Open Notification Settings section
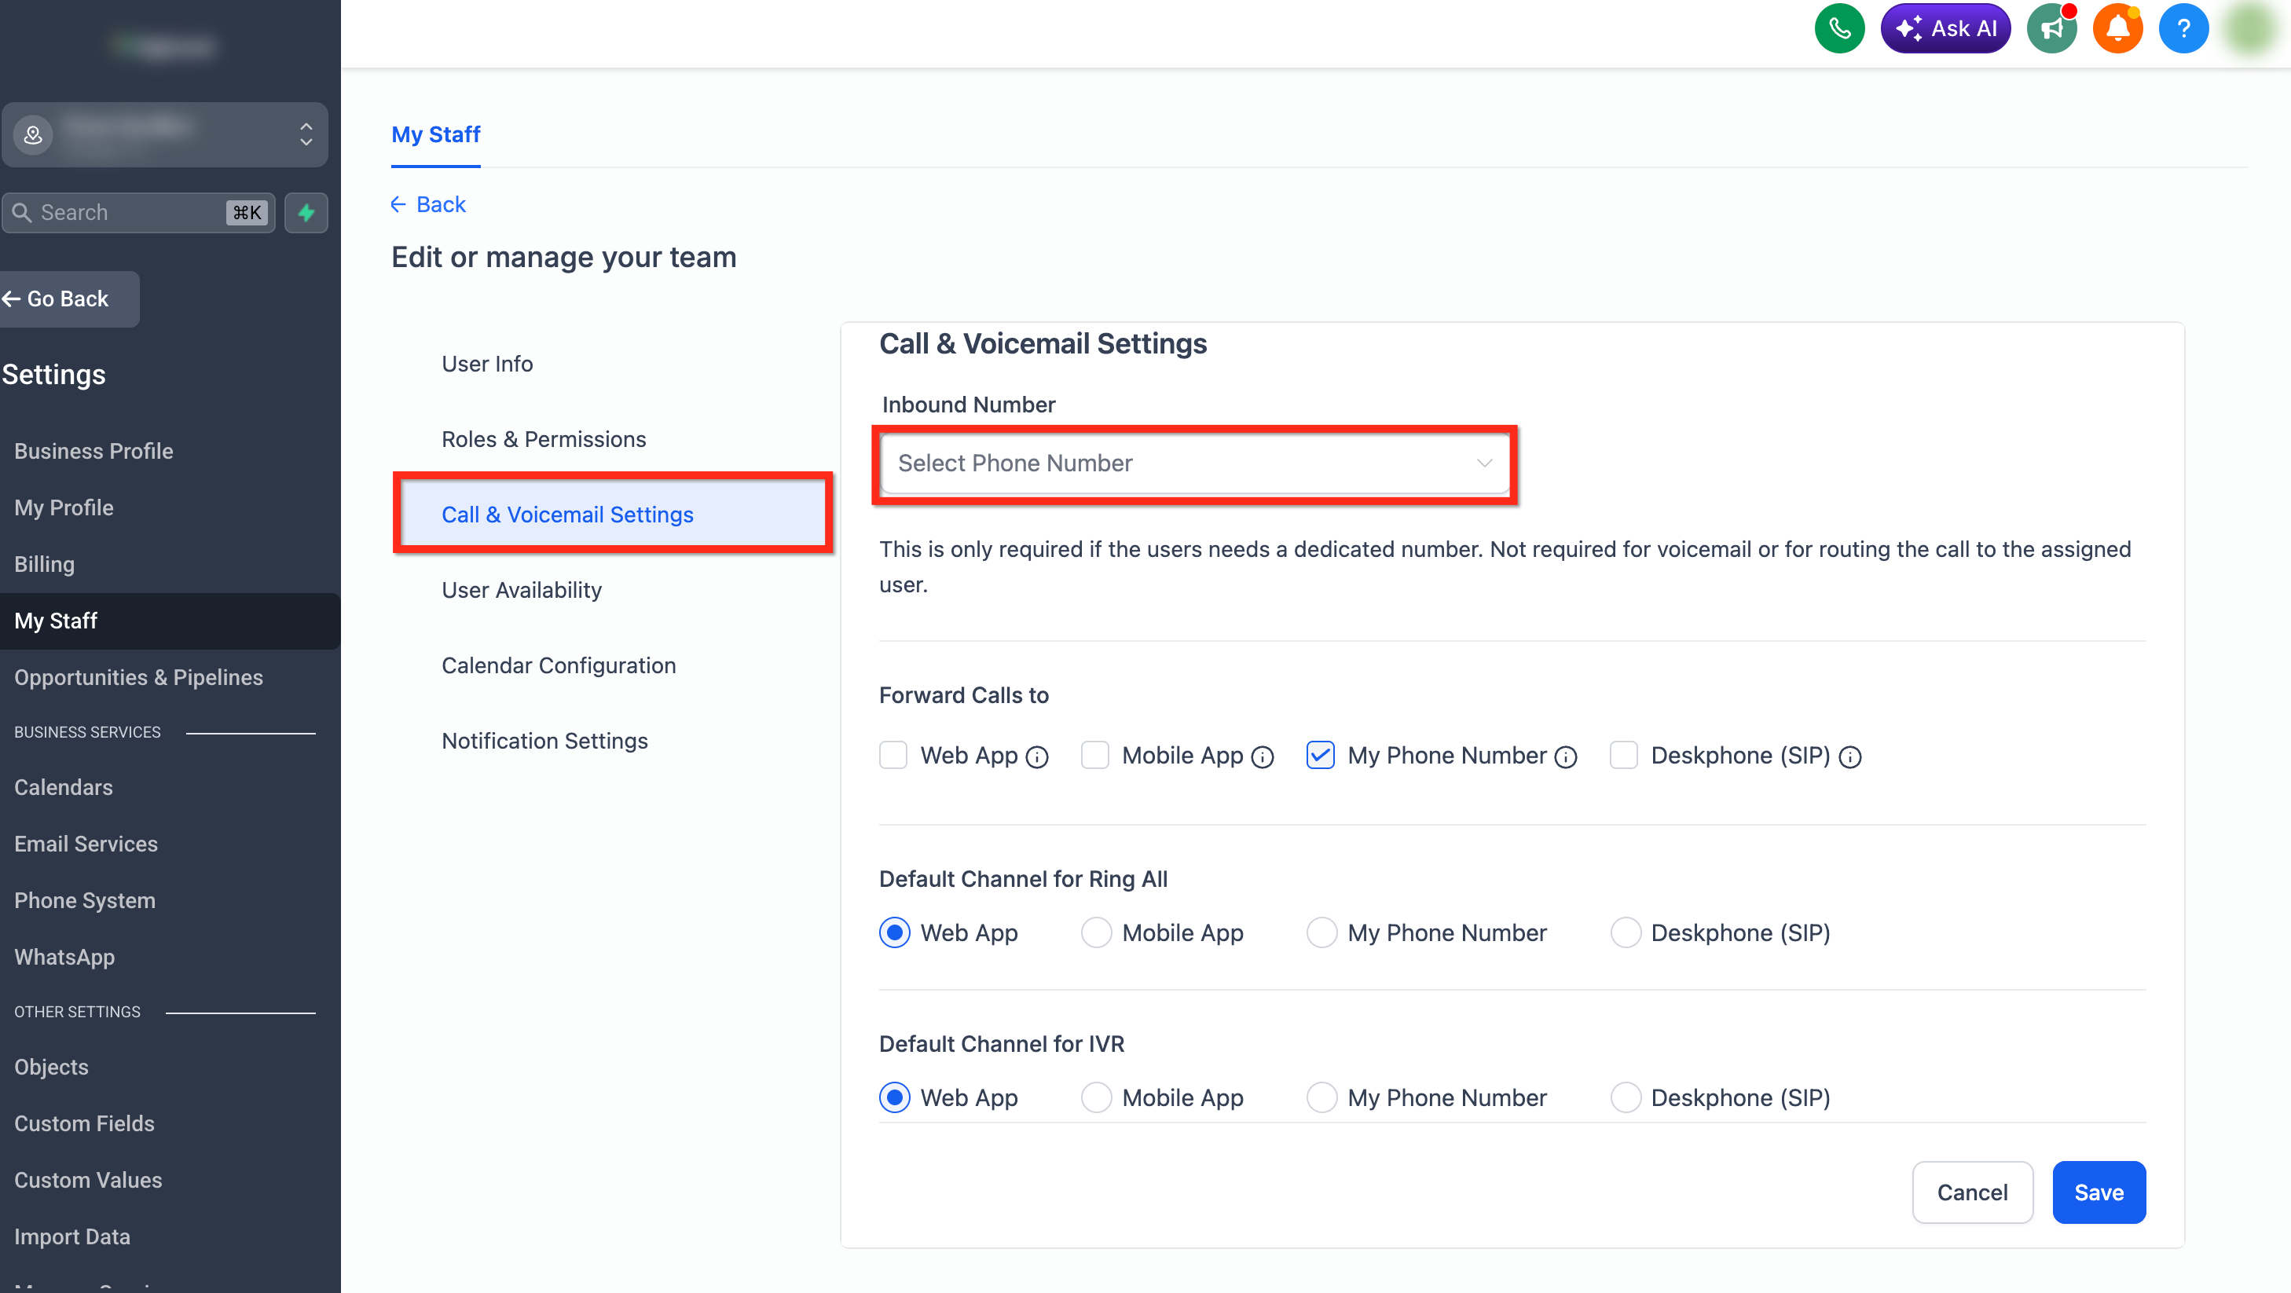 tap(544, 742)
